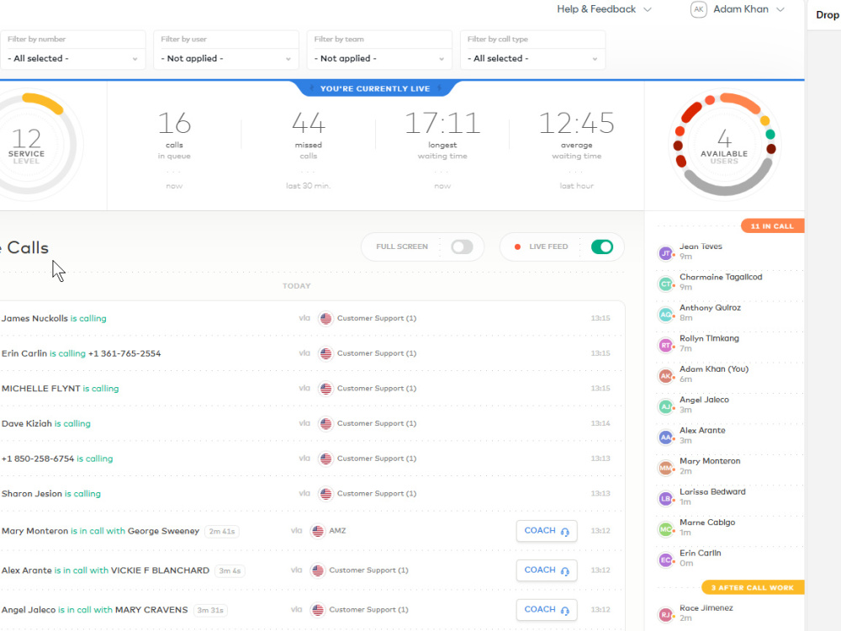This screenshot has width=841, height=631.
Task: Click Race Jimenez name in user list
Action: pos(706,608)
